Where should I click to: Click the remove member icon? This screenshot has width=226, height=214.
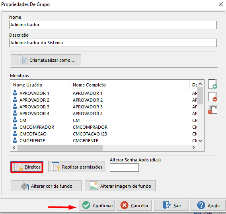pyautogui.click(x=212, y=97)
